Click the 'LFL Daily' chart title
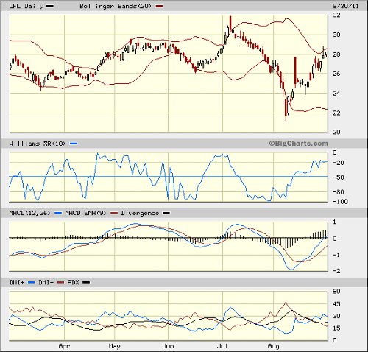Viewport: 368px width, 352px height. (x=26, y=6)
